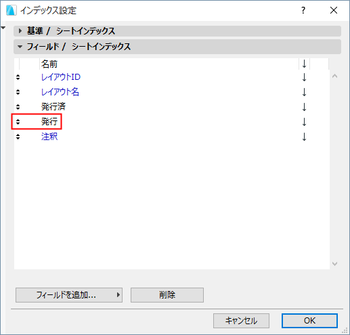Collapse the フィールド / シートインデックス panel
This screenshot has width=350, height=335.
pyautogui.click(x=20, y=47)
